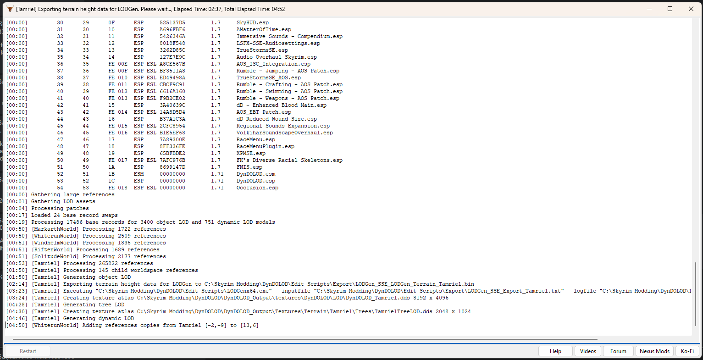Select 'Adding references copies from Tamriel' line
The width and height of the screenshot is (703, 360).
click(x=132, y=325)
